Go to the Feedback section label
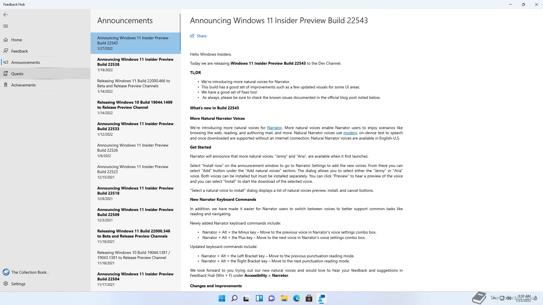Screen dimensions: 543x305 [20, 51]
